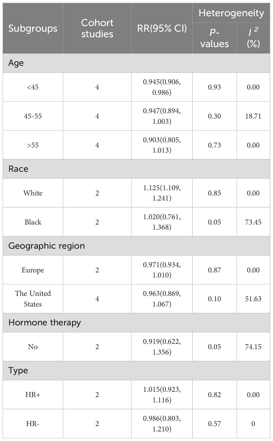Click the I² (%) sub-header
273x441 pixels.
(253, 38)
